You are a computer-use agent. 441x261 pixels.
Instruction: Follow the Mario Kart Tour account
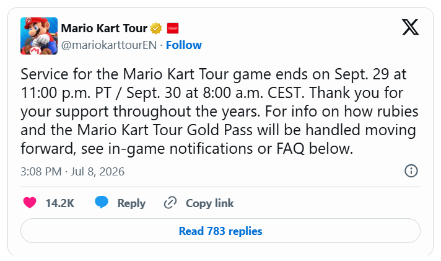coord(184,45)
